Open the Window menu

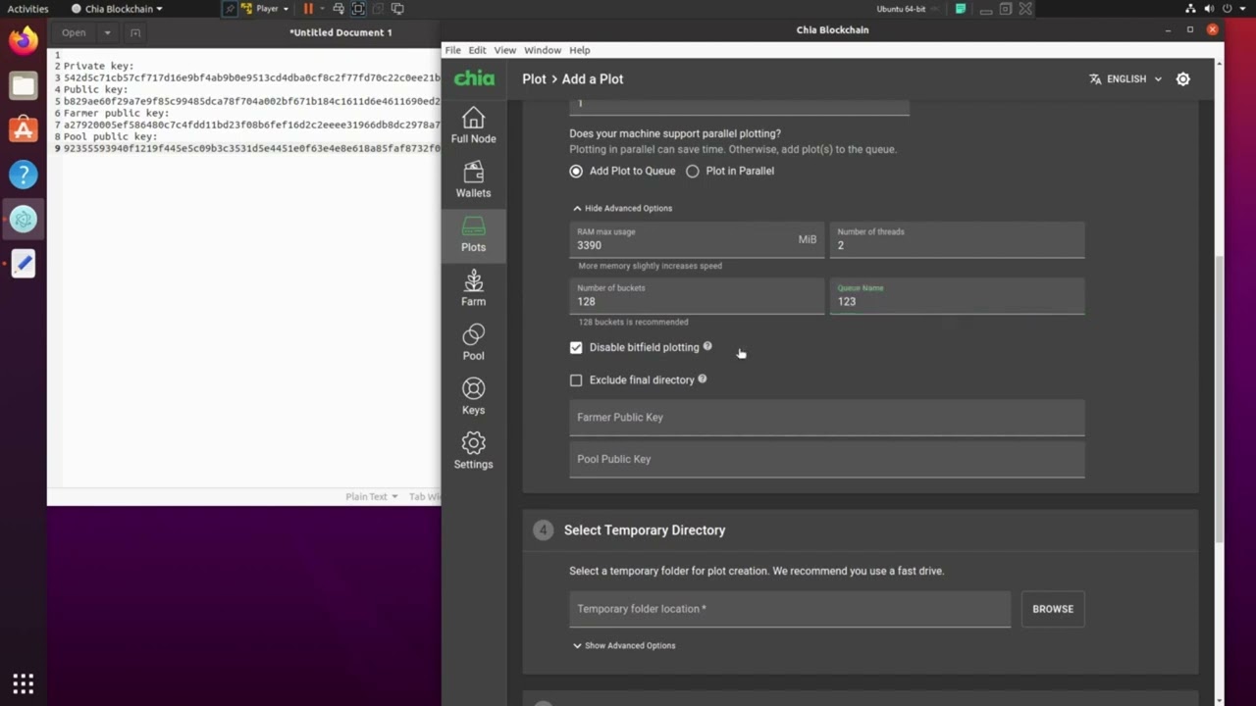coord(542,50)
